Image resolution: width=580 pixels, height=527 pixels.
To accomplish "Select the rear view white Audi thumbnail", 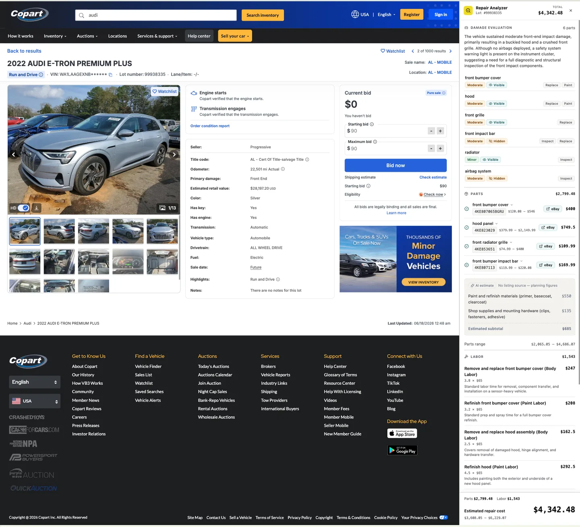I will tap(25, 262).
